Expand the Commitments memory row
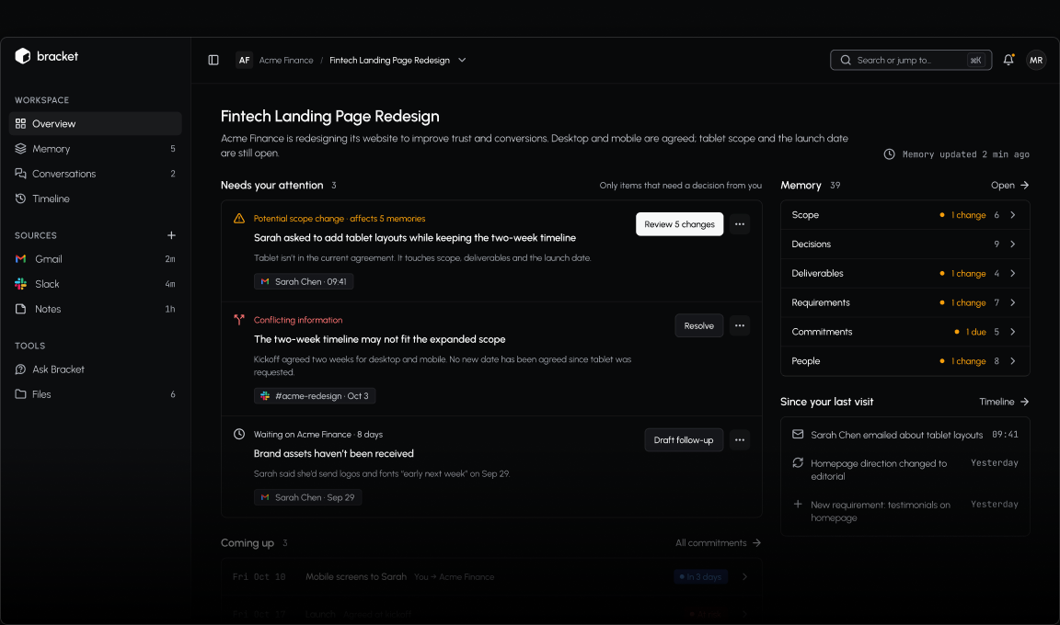1060x625 pixels. click(x=905, y=332)
